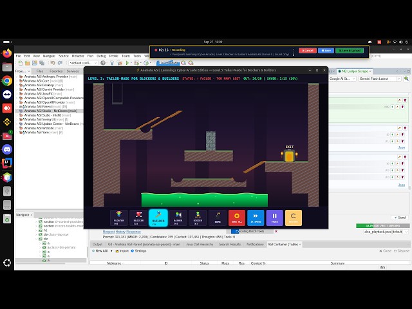Click the Request link
412x309 pixels.
[x=109, y=232]
